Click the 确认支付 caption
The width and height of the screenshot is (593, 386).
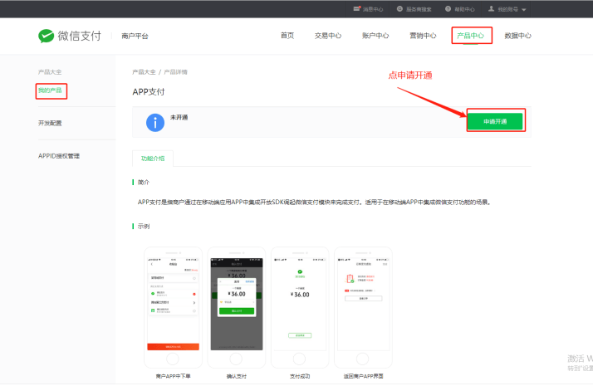click(x=237, y=376)
